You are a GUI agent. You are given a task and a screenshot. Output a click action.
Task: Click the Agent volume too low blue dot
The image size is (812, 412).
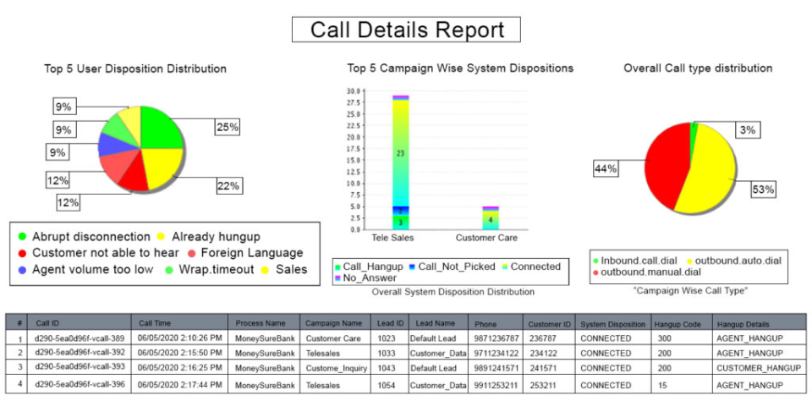click(x=21, y=270)
